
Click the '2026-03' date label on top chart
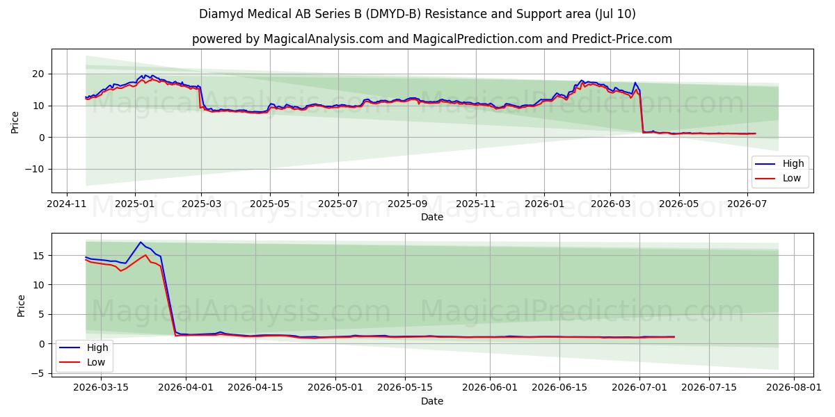point(610,205)
